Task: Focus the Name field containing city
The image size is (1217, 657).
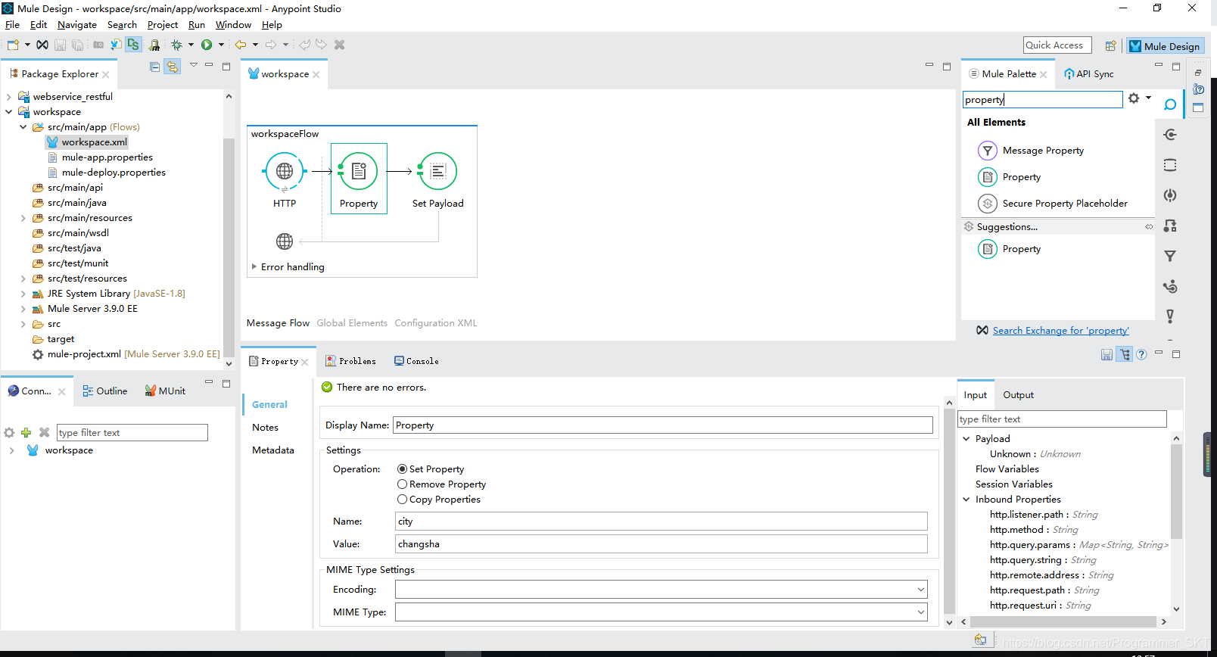Action: point(661,522)
